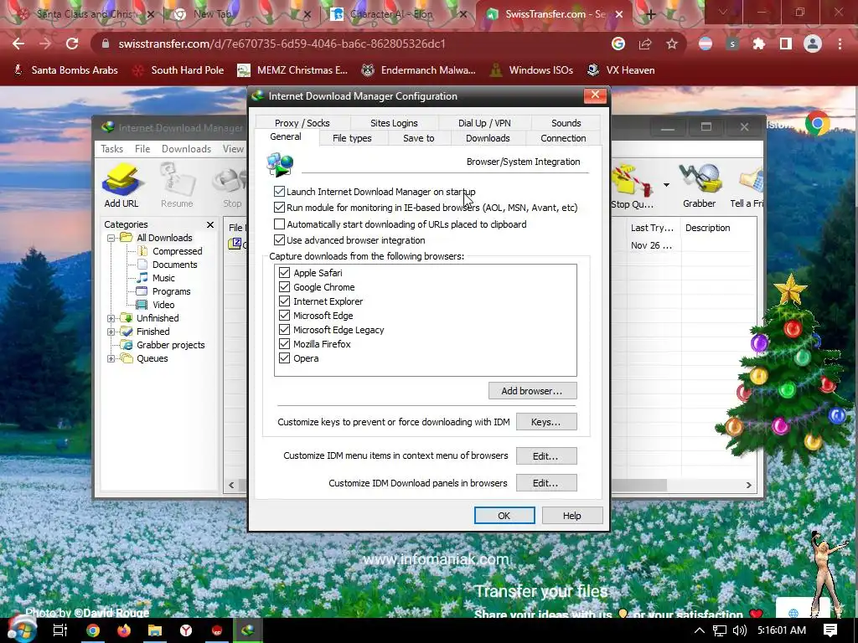Uncheck Internet Explorer in browser list
Image resolution: width=858 pixels, height=643 pixels.
284,301
